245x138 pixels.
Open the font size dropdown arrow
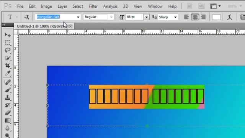click(146, 17)
